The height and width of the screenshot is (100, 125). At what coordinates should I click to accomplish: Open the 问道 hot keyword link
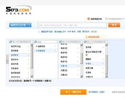pyautogui.click(x=79, y=32)
